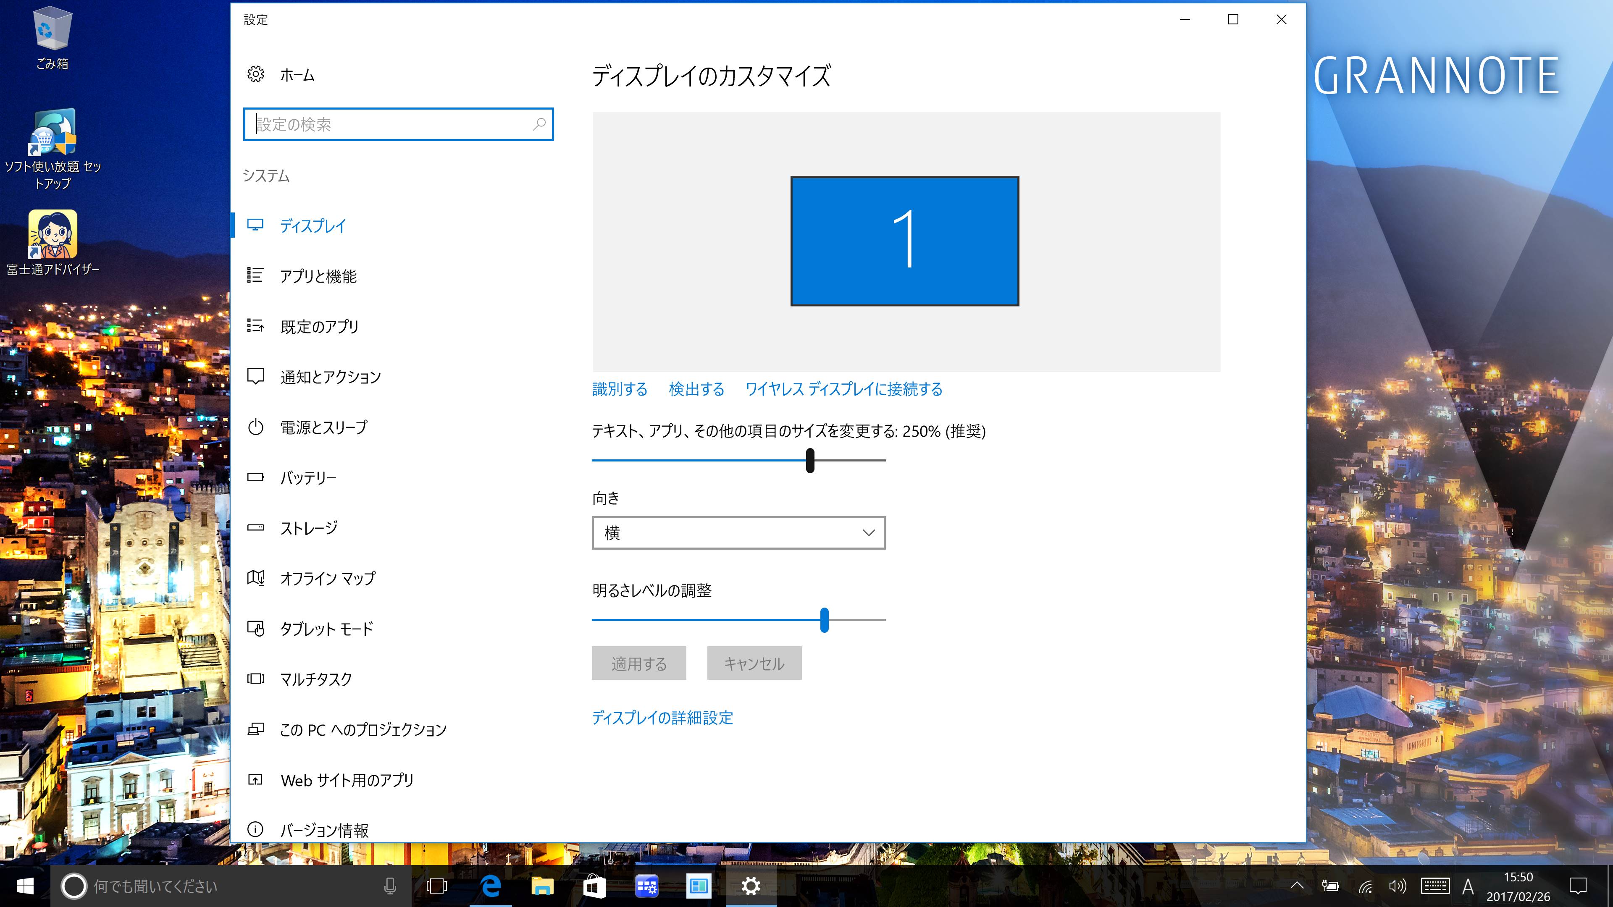Open the Action Center notification icon
This screenshot has height=907, width=1613.
pyautogui.click(x=1578, y=886)
